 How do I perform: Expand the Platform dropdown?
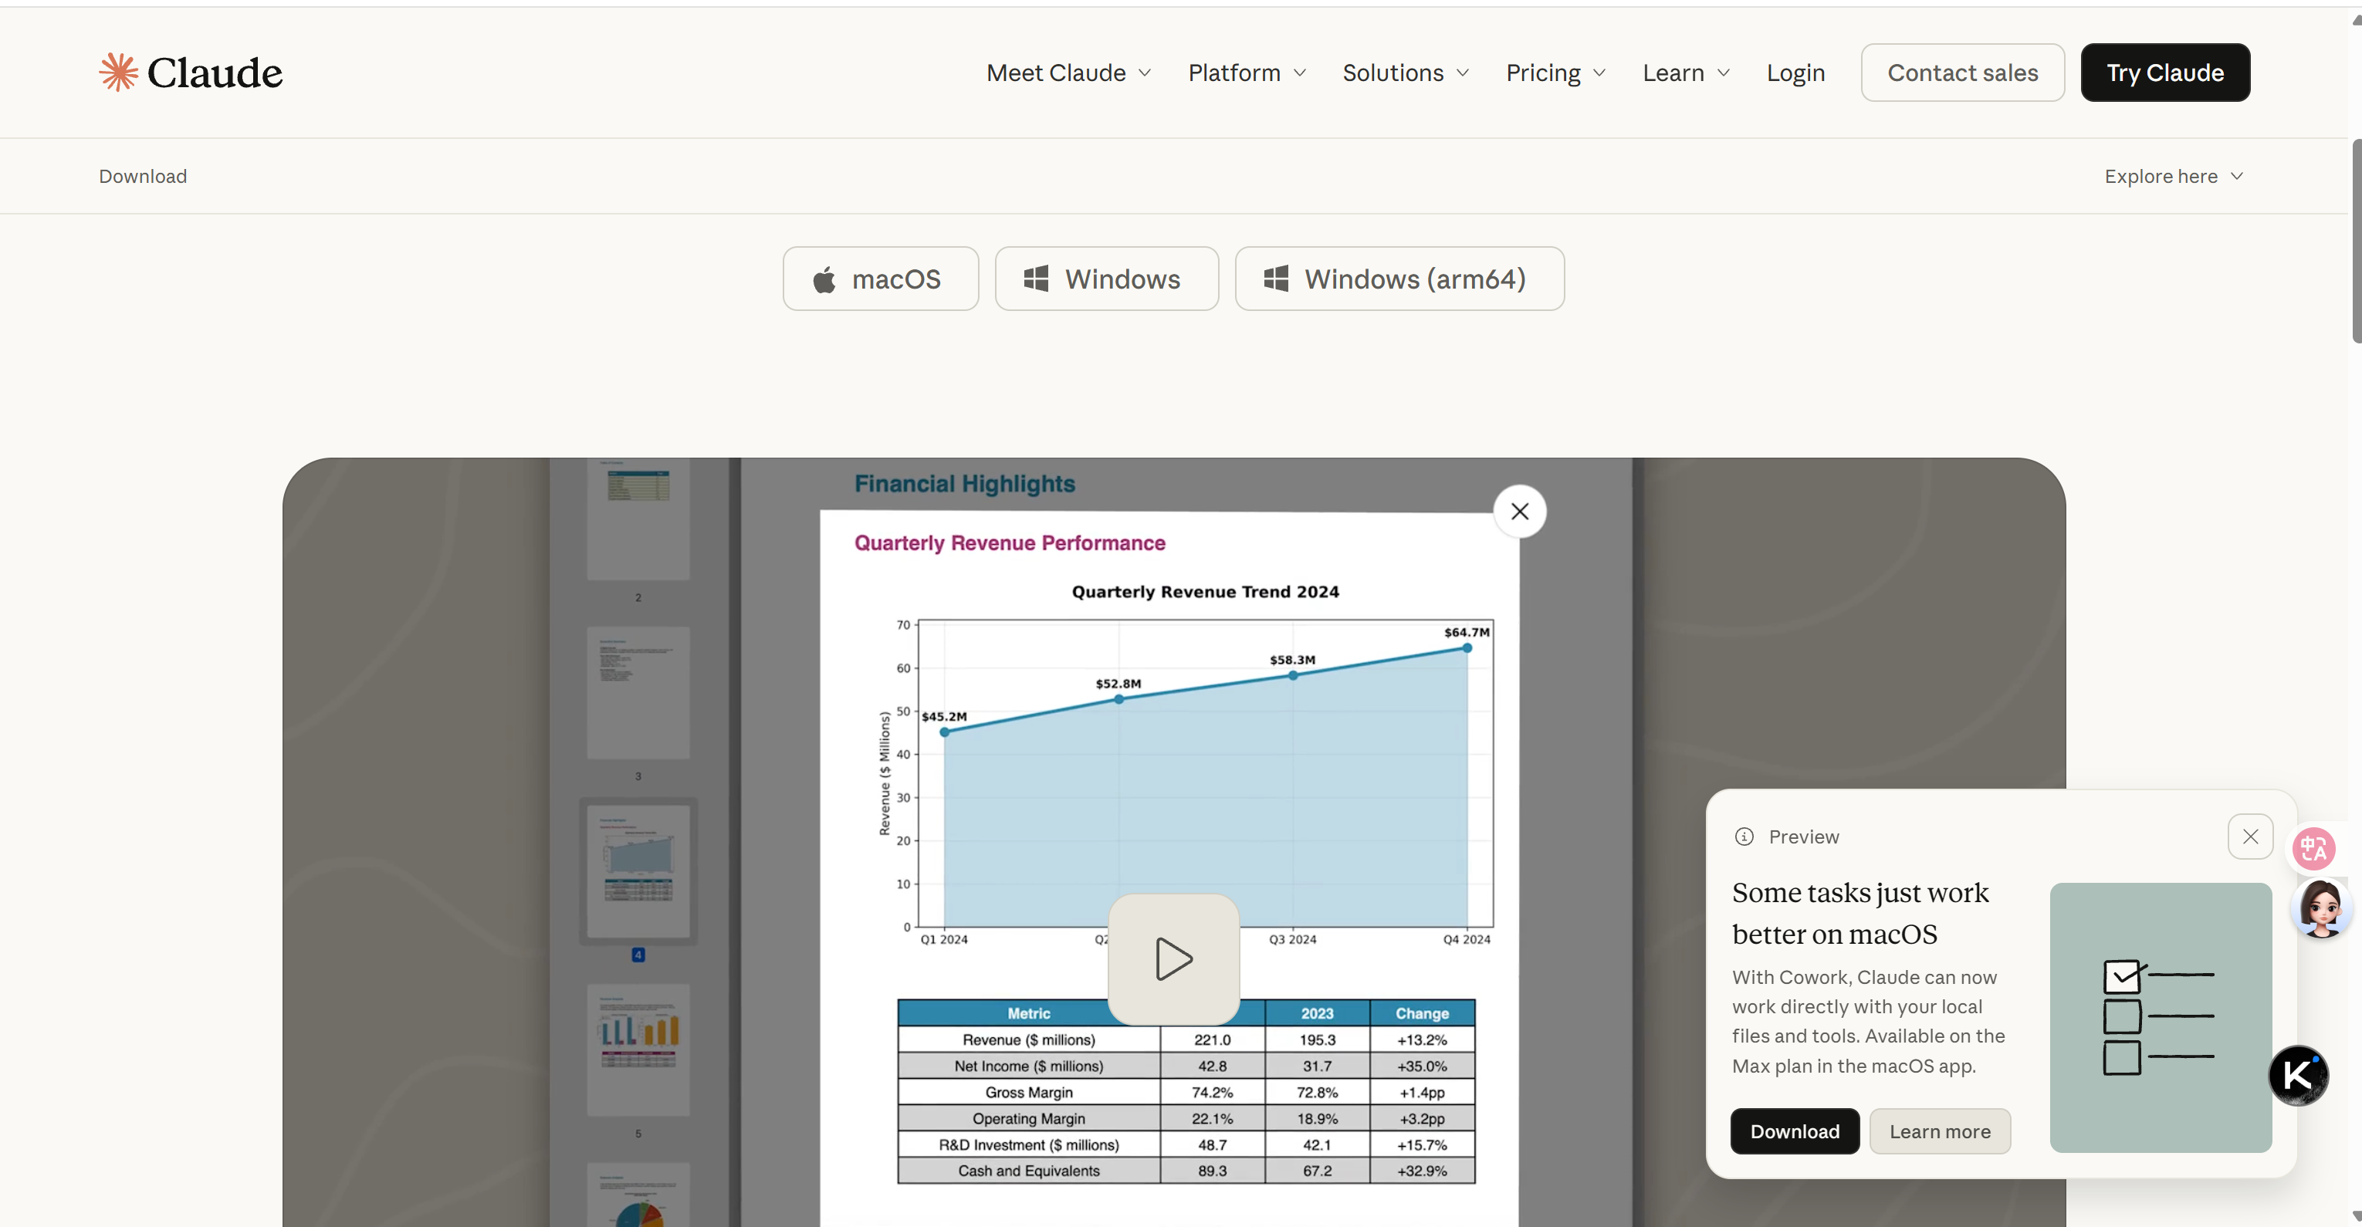[x=1246, y=73]
